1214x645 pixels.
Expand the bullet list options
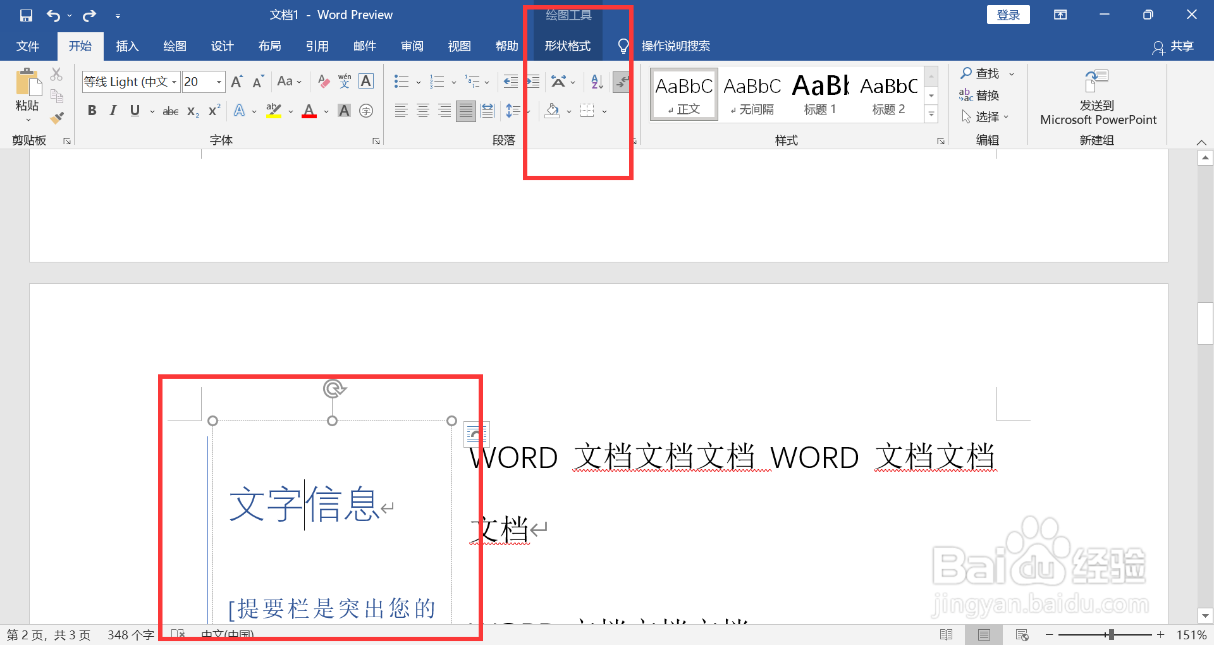[x=418, y=82]
